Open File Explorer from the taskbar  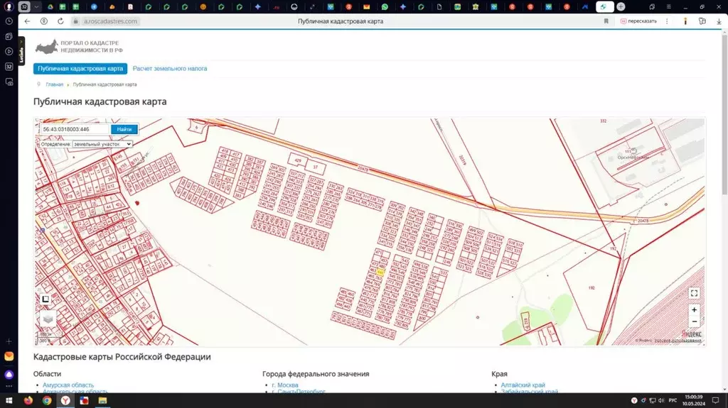(x=102, y=401)
